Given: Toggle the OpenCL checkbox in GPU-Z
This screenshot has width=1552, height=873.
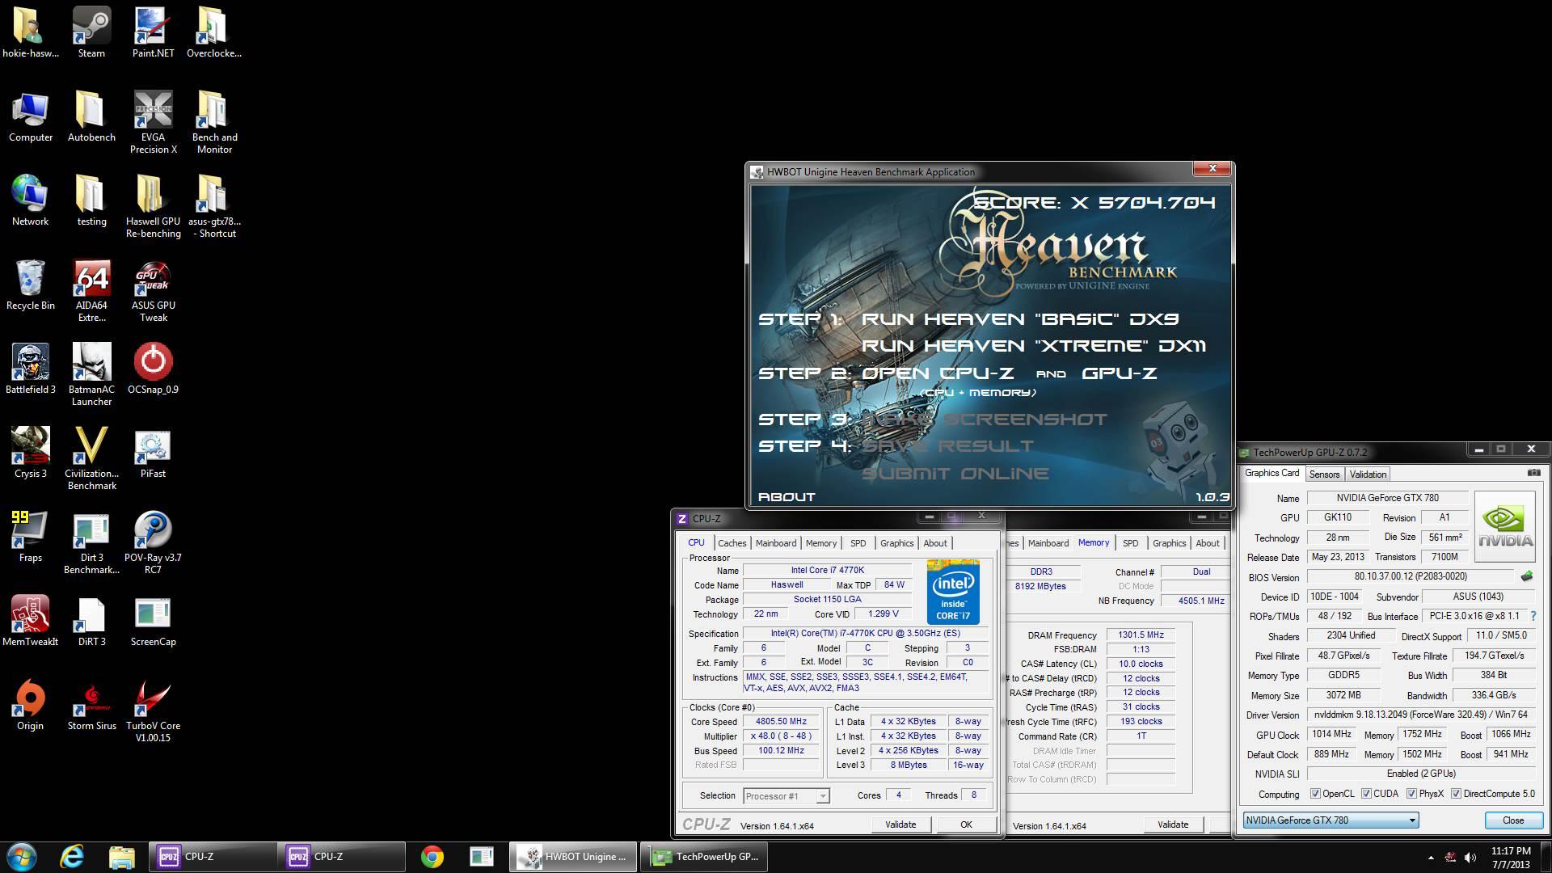Looking at the screenshot, I should point(1315,794).
